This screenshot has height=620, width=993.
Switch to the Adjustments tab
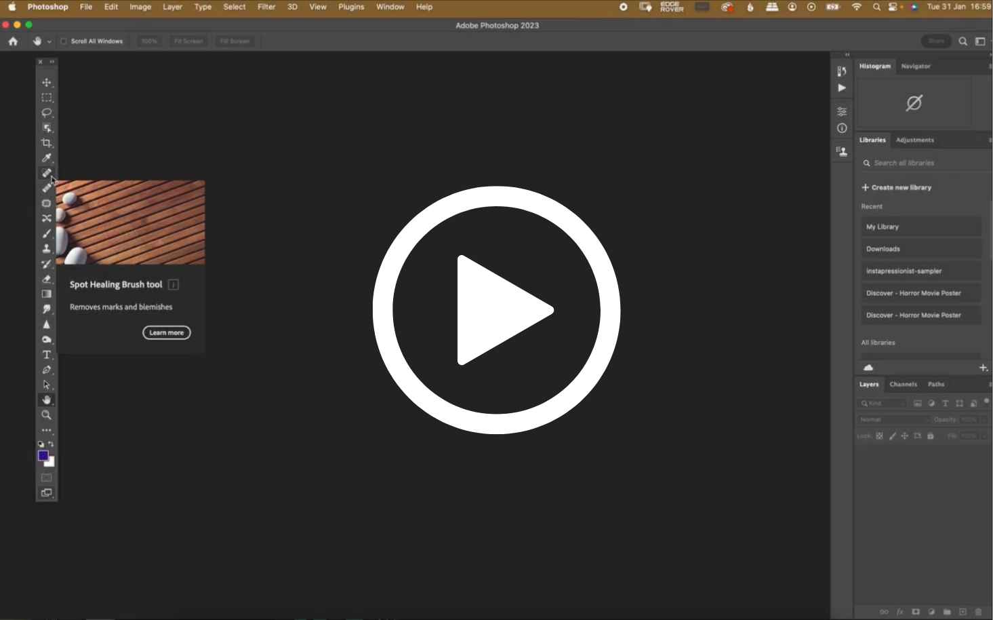click(914, 140)
